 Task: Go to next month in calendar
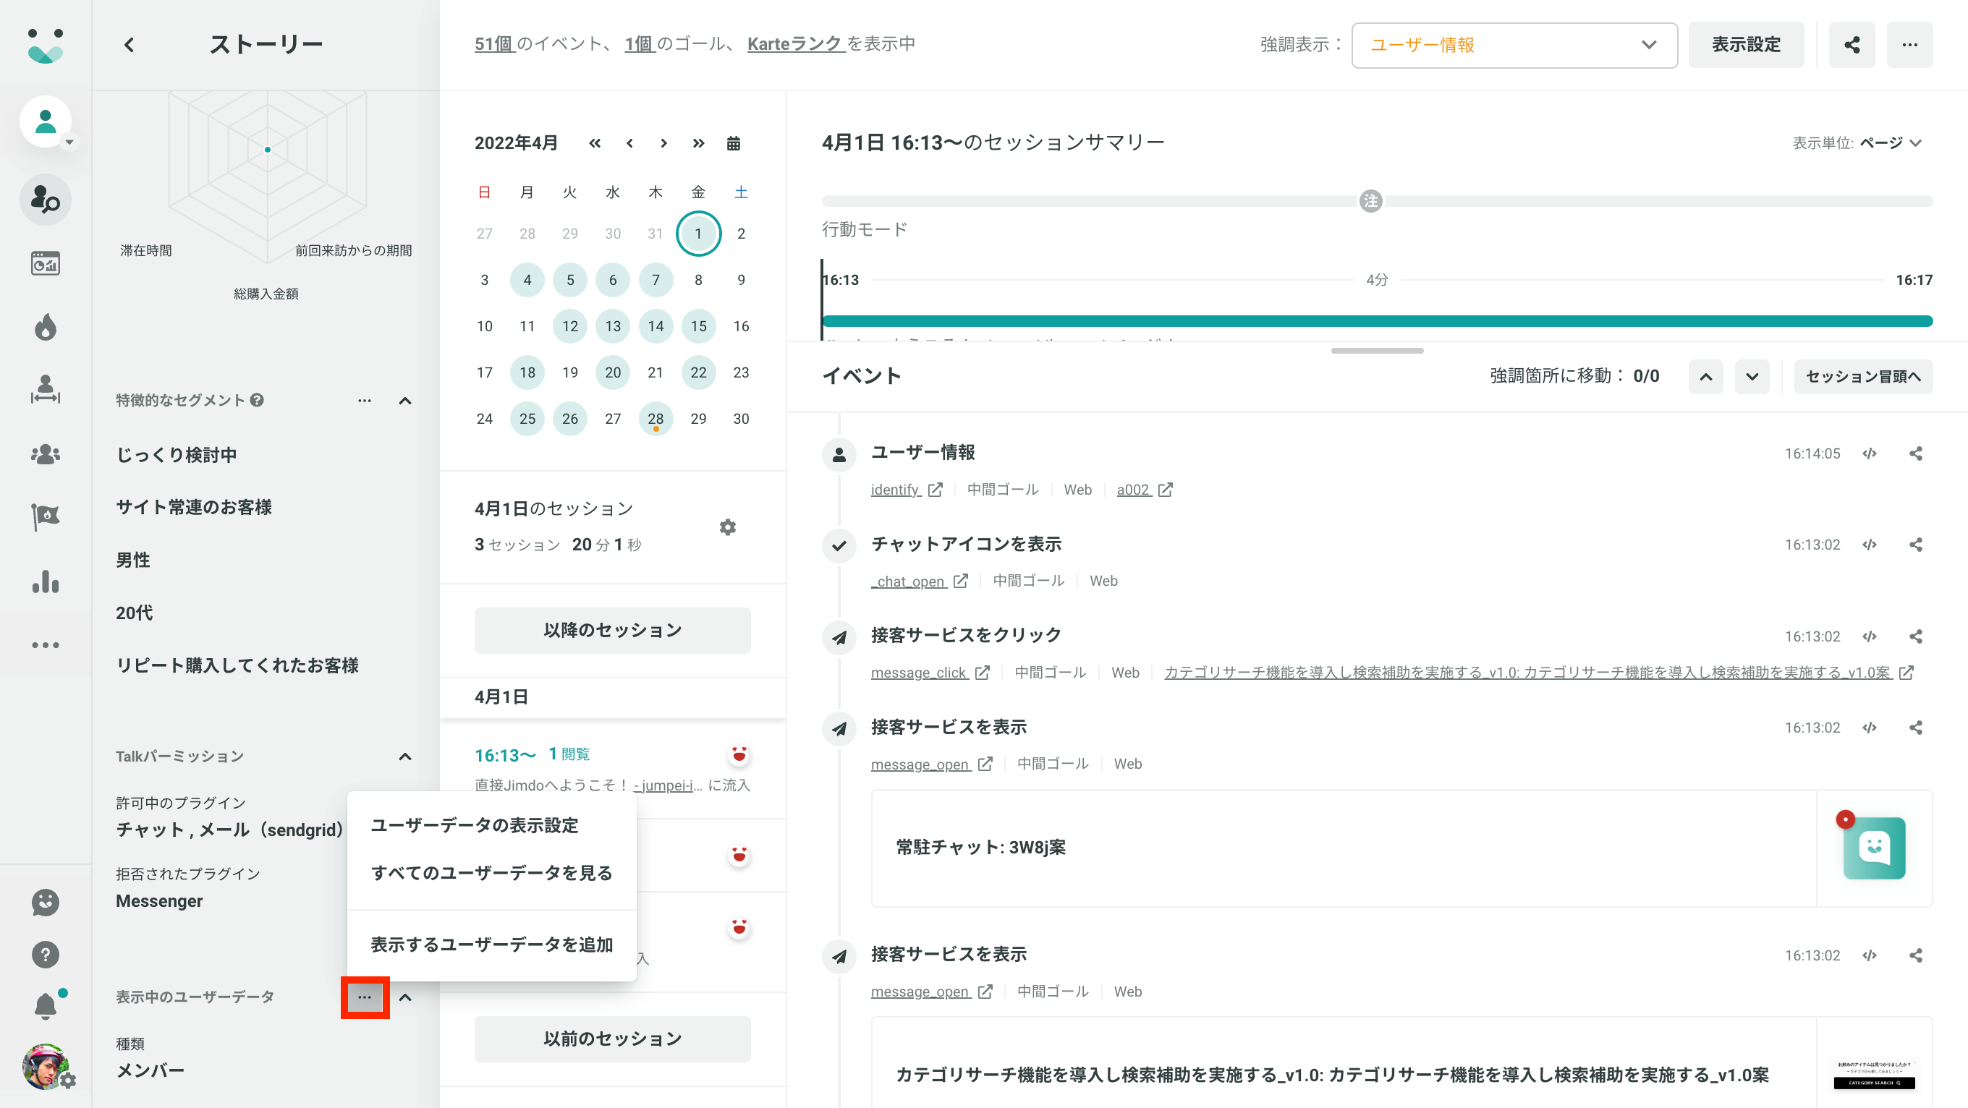664,142
